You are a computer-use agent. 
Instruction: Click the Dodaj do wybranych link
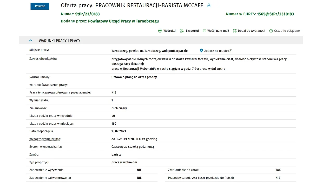click(x=252, y=31)
